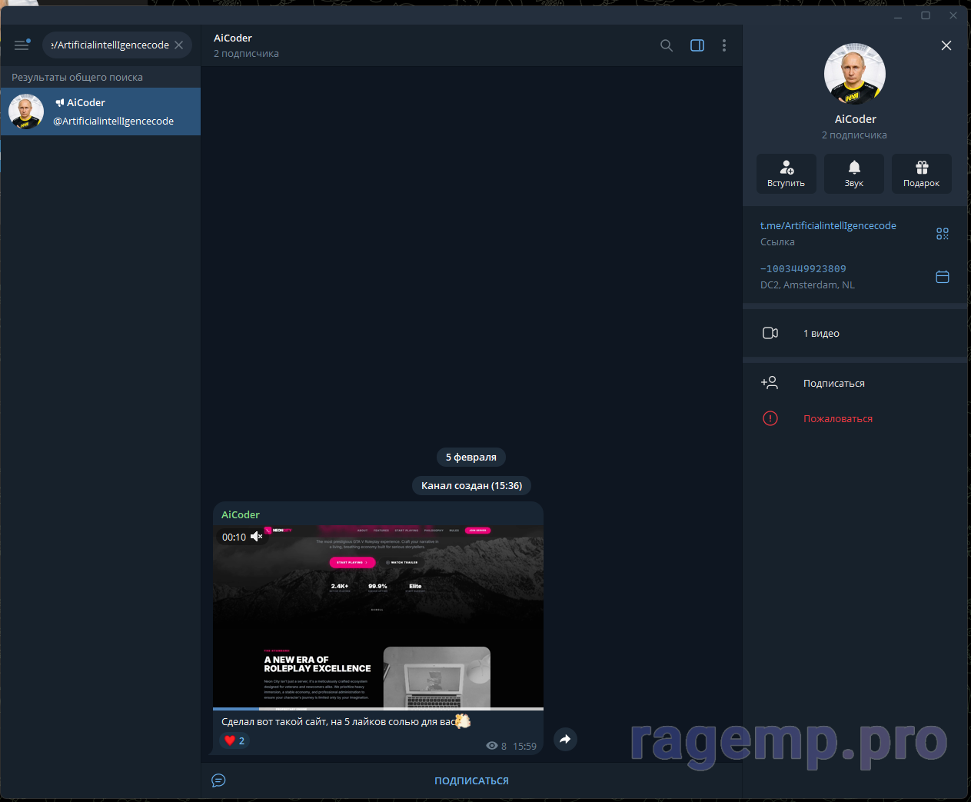Toggle the right info sidebar panel

click(x=697, y=45)
